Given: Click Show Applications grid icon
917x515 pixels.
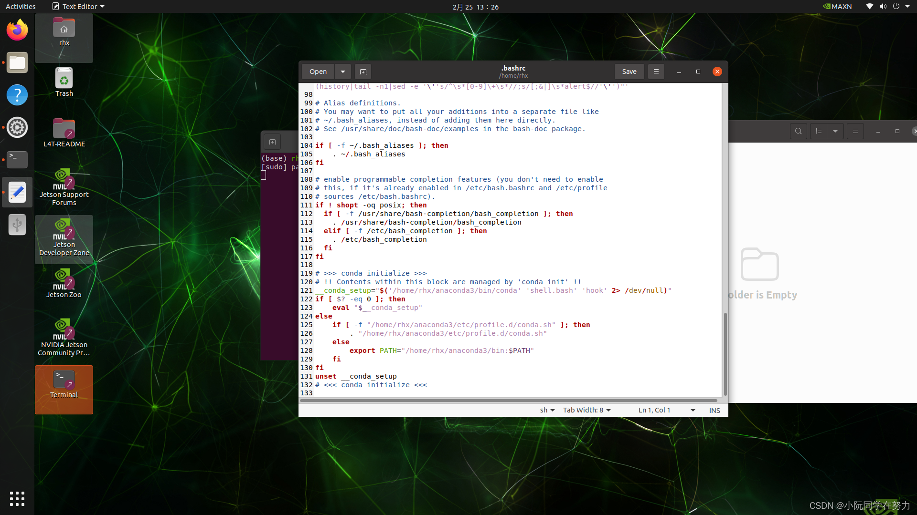Looking at the screenshot, I should click(x=17, y=499).
